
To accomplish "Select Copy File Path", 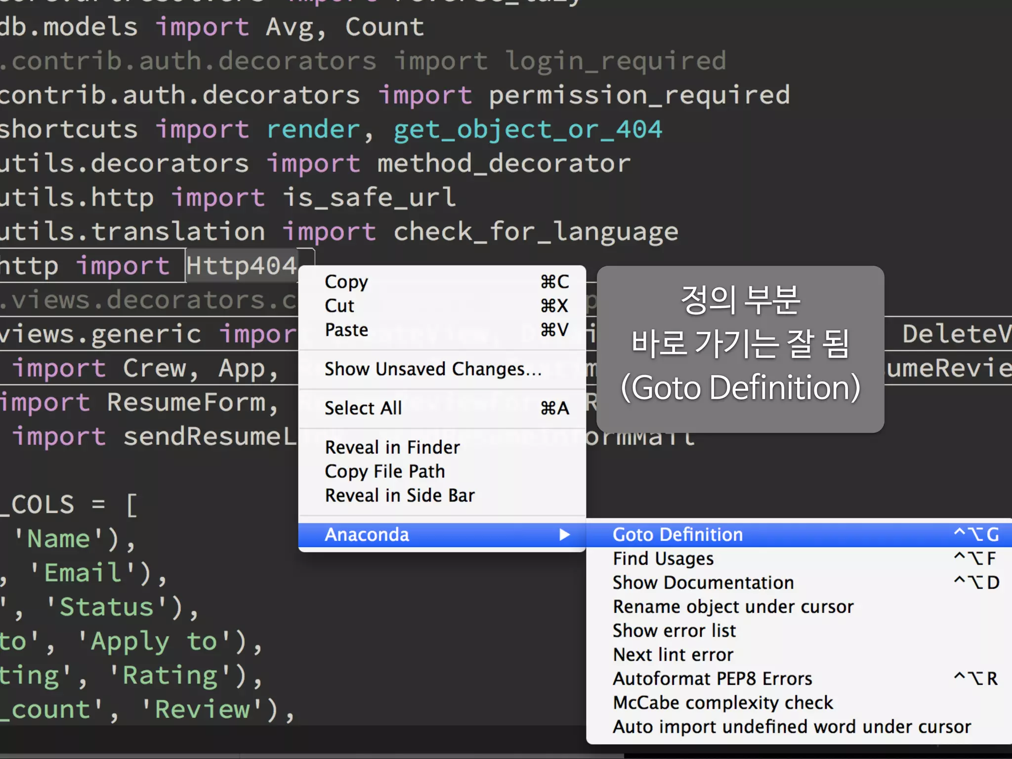I will (442, 471).
